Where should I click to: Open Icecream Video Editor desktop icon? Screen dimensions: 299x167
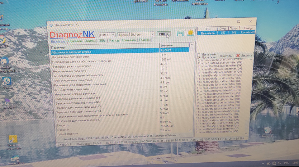point(14,142)
